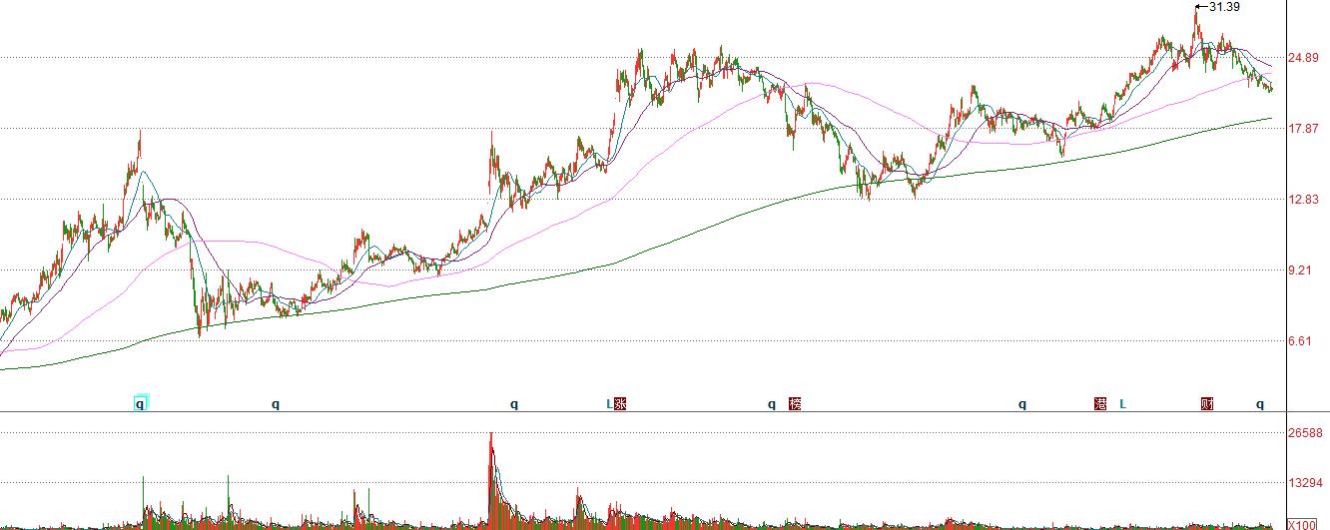1330x530 pixels.
Task: Click the X100 volume unit label
Action: [1301, 524]
